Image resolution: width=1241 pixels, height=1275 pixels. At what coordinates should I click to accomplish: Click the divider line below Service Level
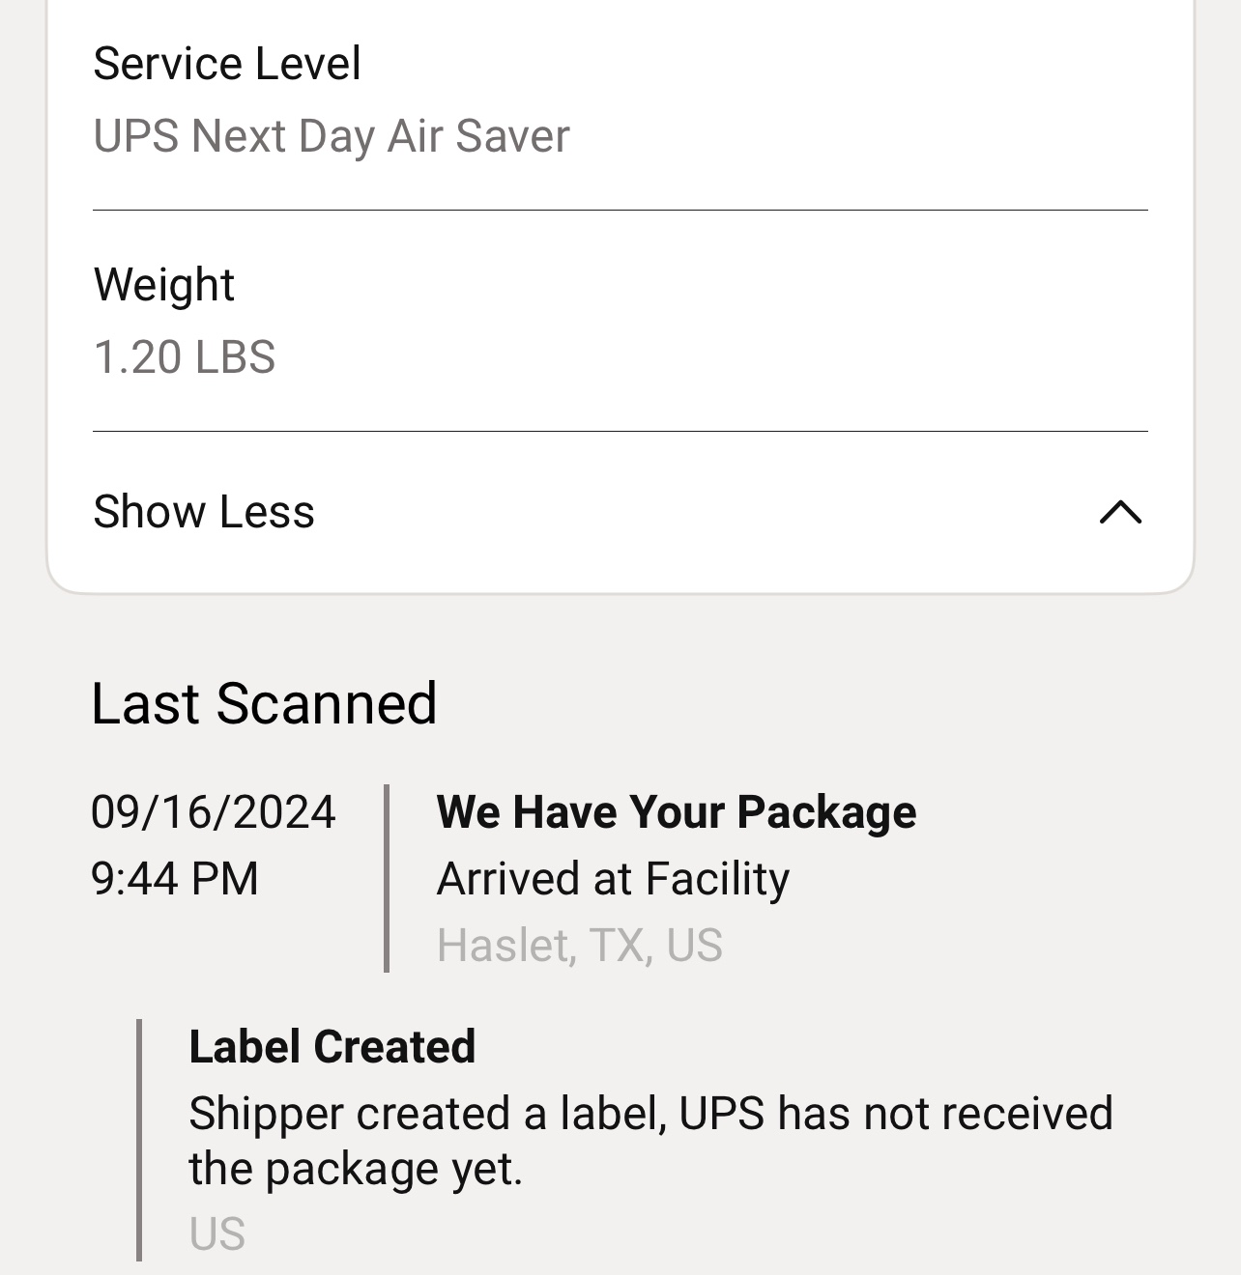coord(620,210)
